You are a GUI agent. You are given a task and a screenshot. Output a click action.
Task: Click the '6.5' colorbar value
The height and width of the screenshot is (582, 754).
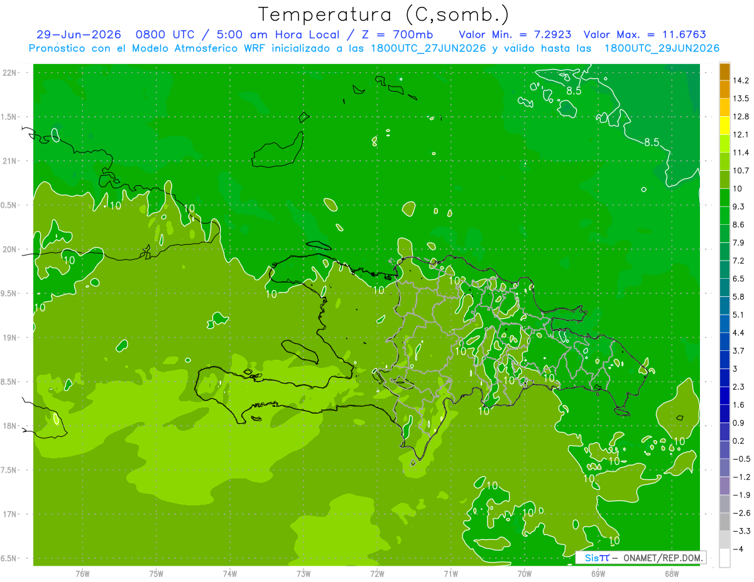click(739, 279)
